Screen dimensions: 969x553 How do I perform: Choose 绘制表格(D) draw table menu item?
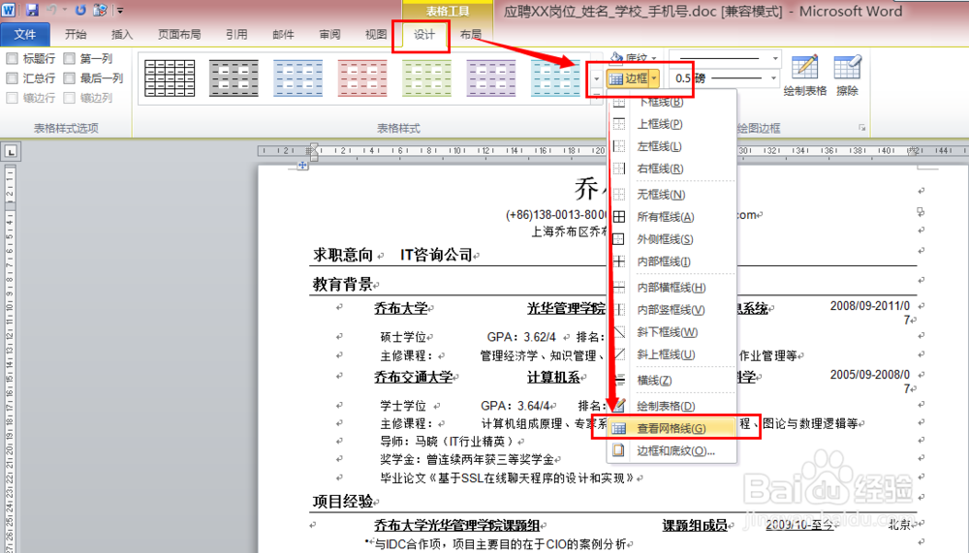click(x=672, y=406)
